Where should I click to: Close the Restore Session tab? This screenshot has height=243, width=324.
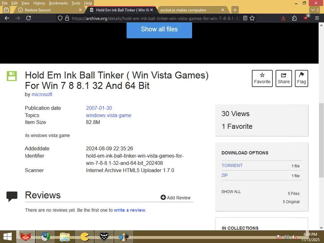pos(80,10)
